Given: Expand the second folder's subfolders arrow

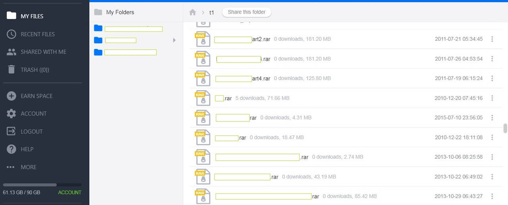Looking at the screenshot, I should 174,40.
